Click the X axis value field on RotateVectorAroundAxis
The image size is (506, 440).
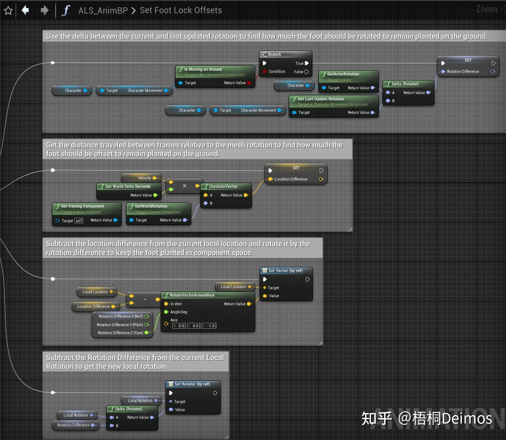(x=179, y=325)
